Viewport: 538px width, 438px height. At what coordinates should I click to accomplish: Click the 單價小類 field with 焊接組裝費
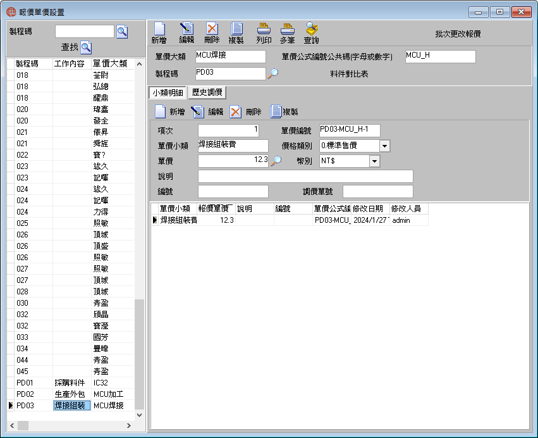click(233, 146)
